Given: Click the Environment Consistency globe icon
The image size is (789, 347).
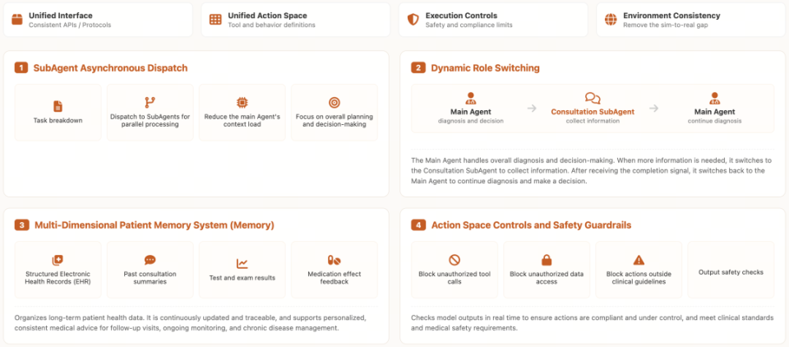Looking at the screenshot, I should [x=611, y=20].
